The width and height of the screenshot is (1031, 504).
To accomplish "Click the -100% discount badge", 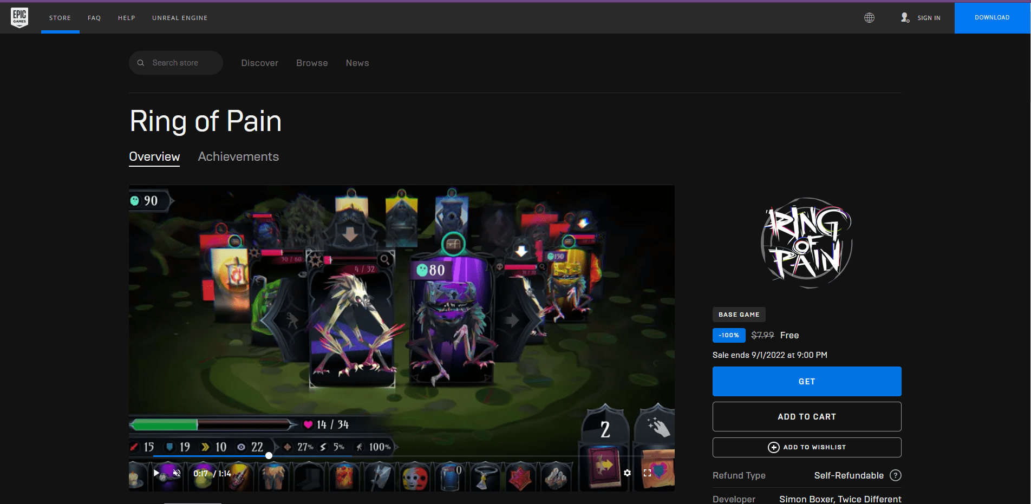I will point(729,336).
